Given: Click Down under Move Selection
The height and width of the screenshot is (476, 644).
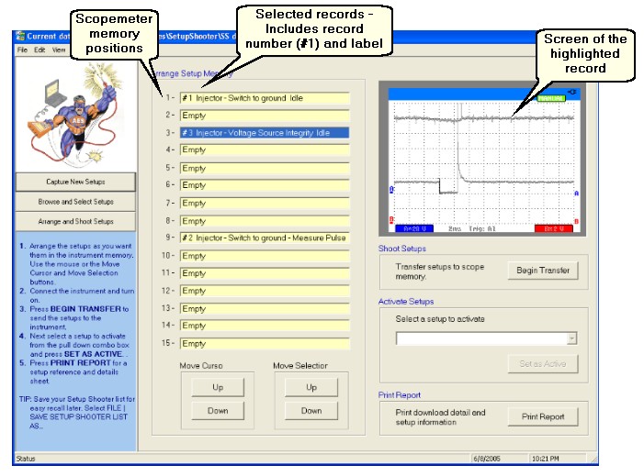Looking at the screenshot, I should tap(311, 410).
